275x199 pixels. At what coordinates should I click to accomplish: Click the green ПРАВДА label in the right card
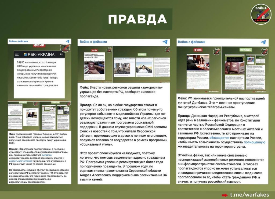pyautogui.click(x=245, y=50)
